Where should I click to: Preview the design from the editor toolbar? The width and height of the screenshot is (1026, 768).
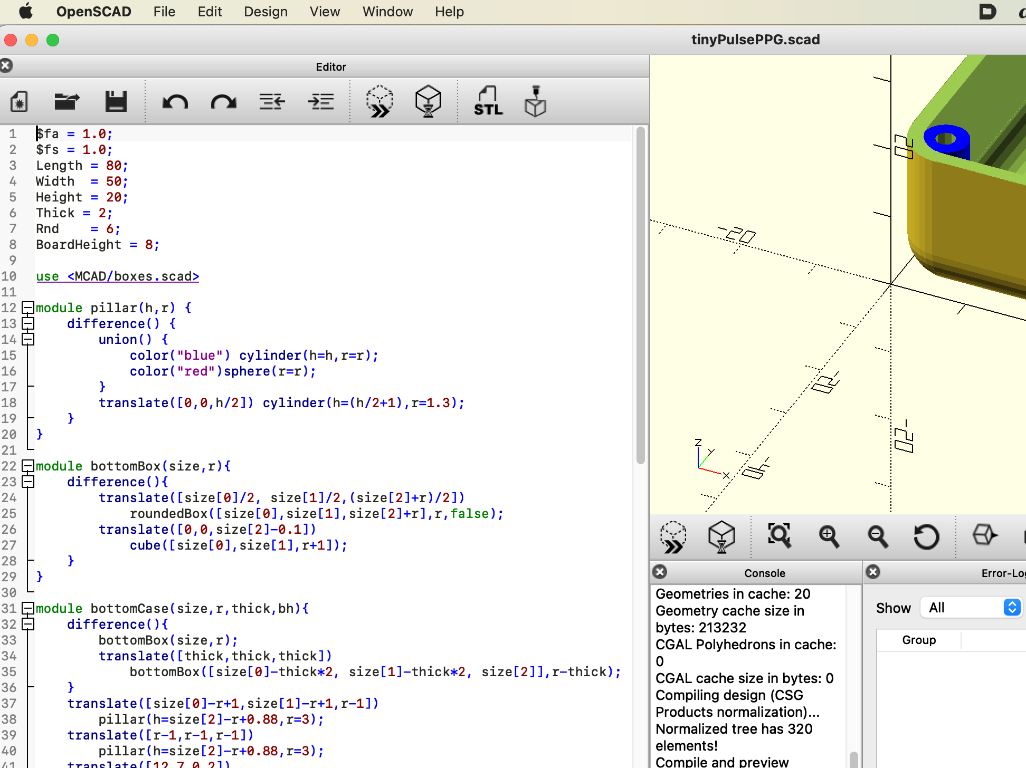pyautogui.click(x=378, y=101)
